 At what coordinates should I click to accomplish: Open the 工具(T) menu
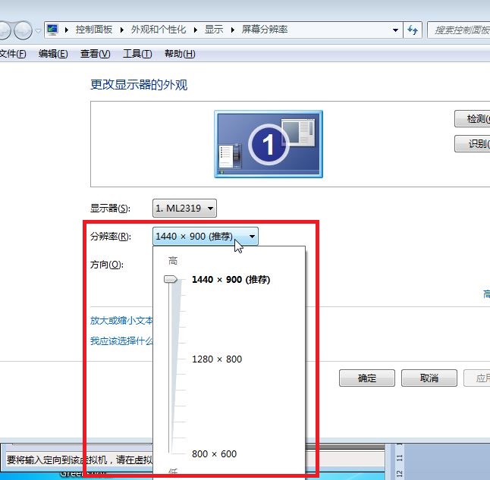coord(137,54)
